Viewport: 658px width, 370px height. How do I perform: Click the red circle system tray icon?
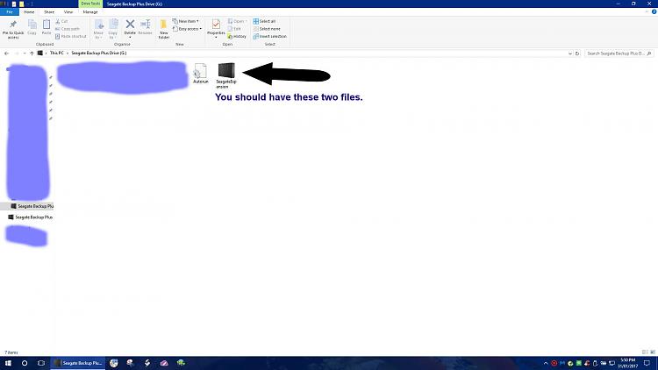coord(554,363)
